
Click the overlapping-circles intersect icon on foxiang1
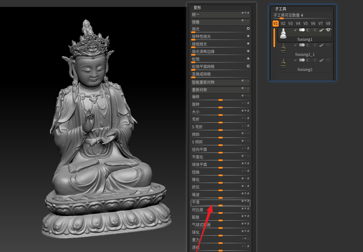click(x=315, y=30)
